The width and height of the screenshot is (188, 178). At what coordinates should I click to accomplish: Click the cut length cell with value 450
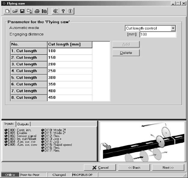tap(70, 98)
